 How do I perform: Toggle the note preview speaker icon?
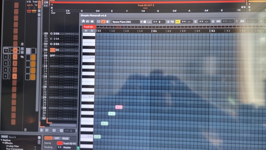coord(108,22)
